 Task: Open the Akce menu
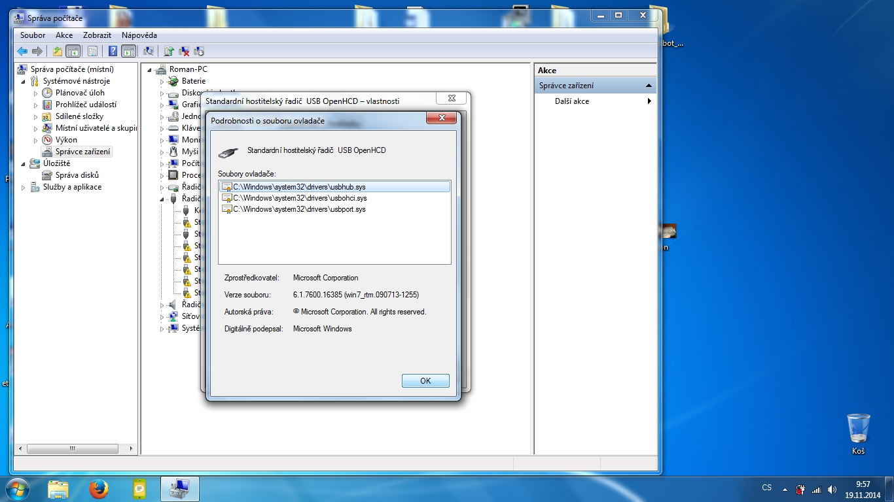click(64, 35)
